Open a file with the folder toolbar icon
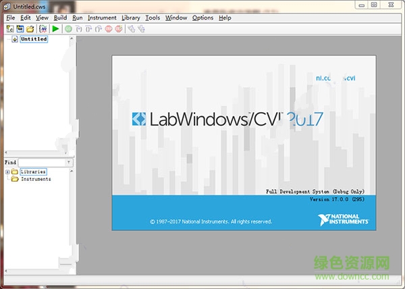Image resolution: width=405 pixels, height=289 pixels. [x=30, y=28]
